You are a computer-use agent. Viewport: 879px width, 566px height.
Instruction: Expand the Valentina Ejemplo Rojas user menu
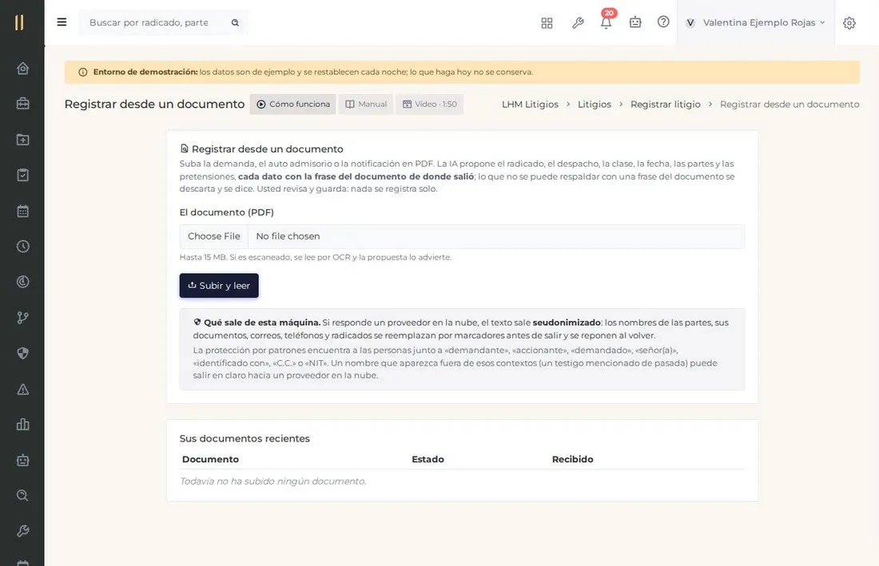point(755,22)
